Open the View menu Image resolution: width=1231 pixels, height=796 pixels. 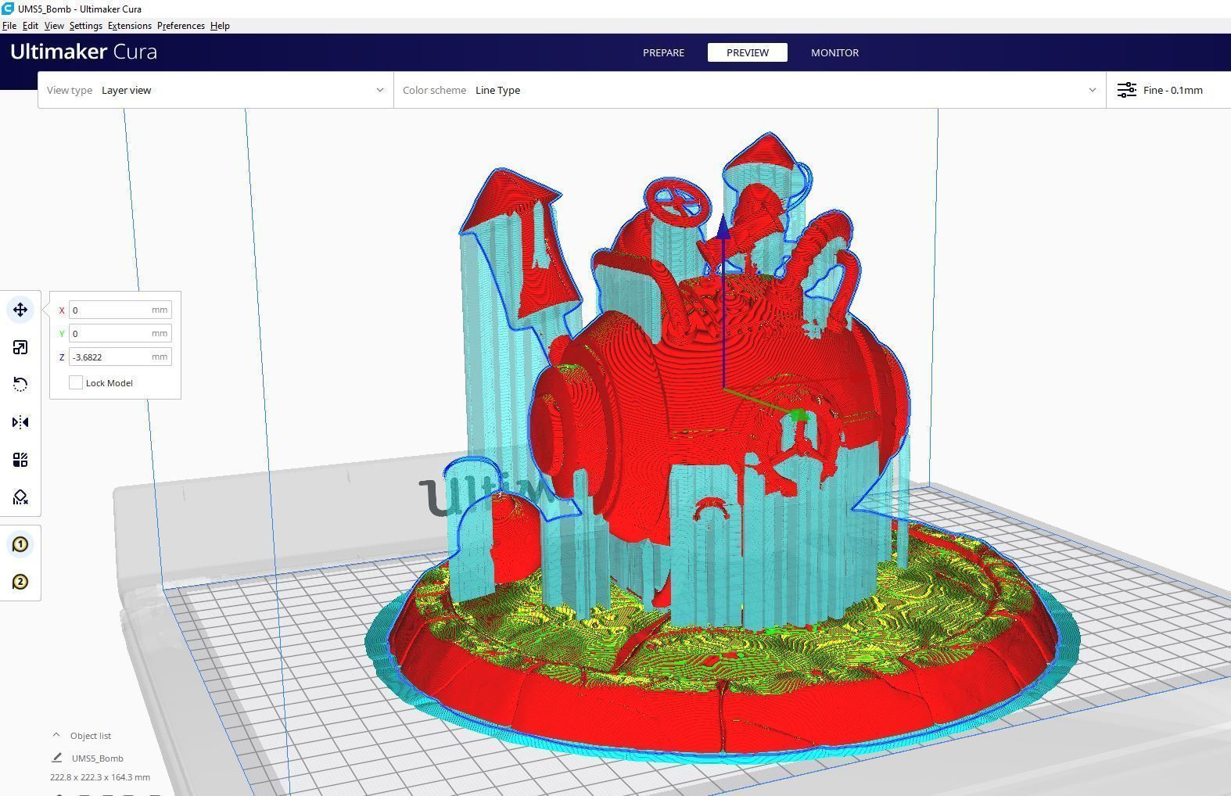54,26
